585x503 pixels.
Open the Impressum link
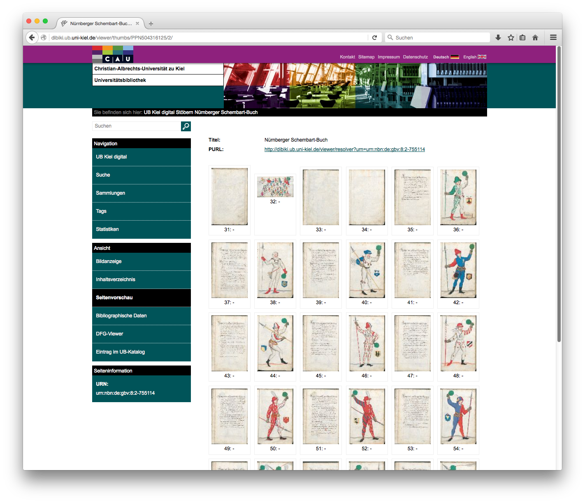pos(389,57)
